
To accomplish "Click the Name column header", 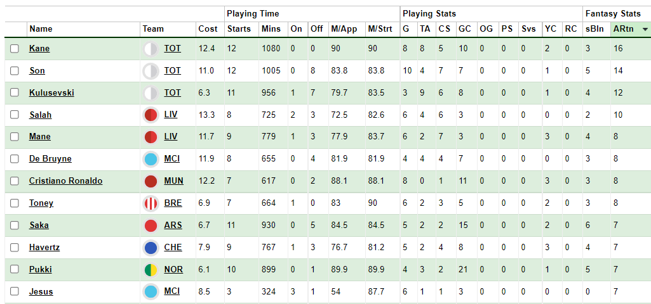I will 41,29.
